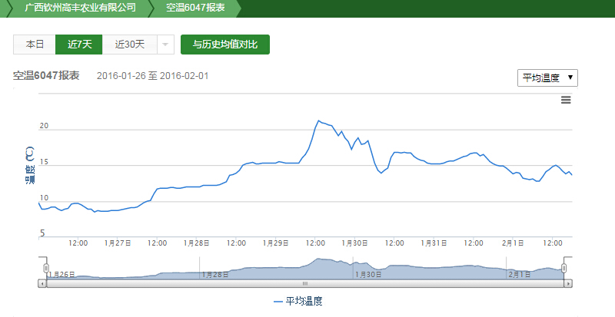Open the chart hamburger context menu

tap(566, 100)
